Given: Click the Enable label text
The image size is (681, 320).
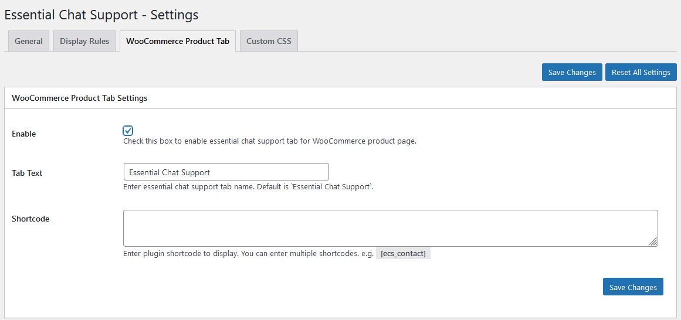Looking at the screenshot, I should [x=24, y=134].
